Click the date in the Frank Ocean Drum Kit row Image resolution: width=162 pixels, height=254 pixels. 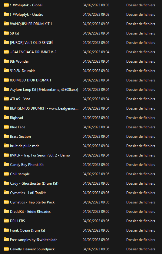point(96,230)
